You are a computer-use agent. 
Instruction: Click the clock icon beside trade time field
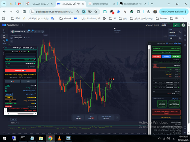(x=180, y=32)
